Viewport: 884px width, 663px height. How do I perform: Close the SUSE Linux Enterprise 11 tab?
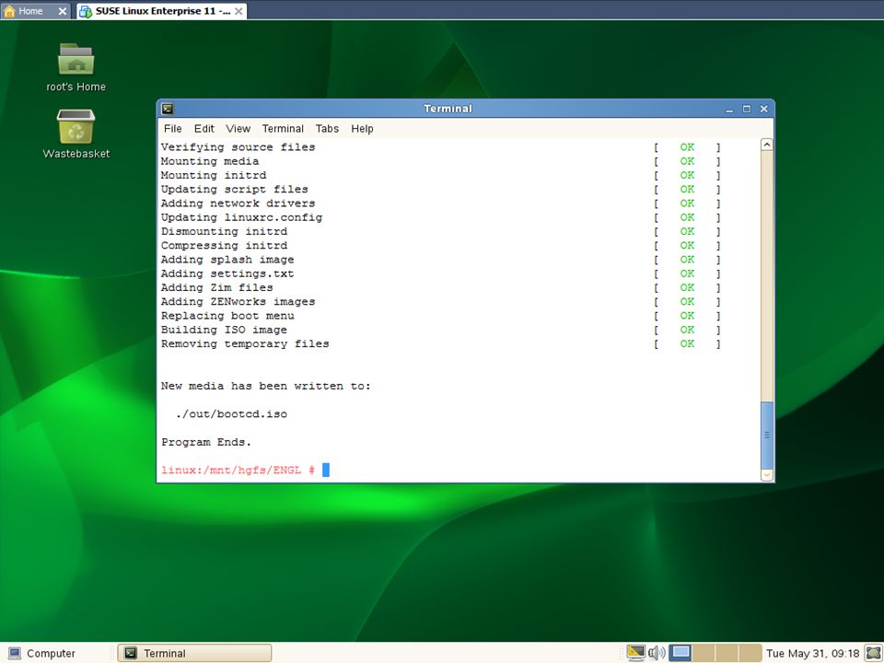coord(239,11)
